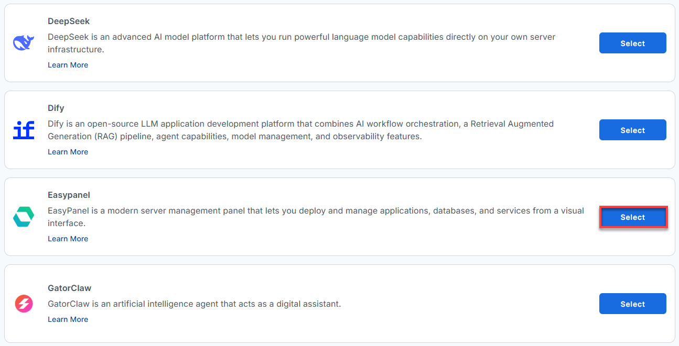
Task: Open Learn More link under Dify
Action: coord(68,152)
